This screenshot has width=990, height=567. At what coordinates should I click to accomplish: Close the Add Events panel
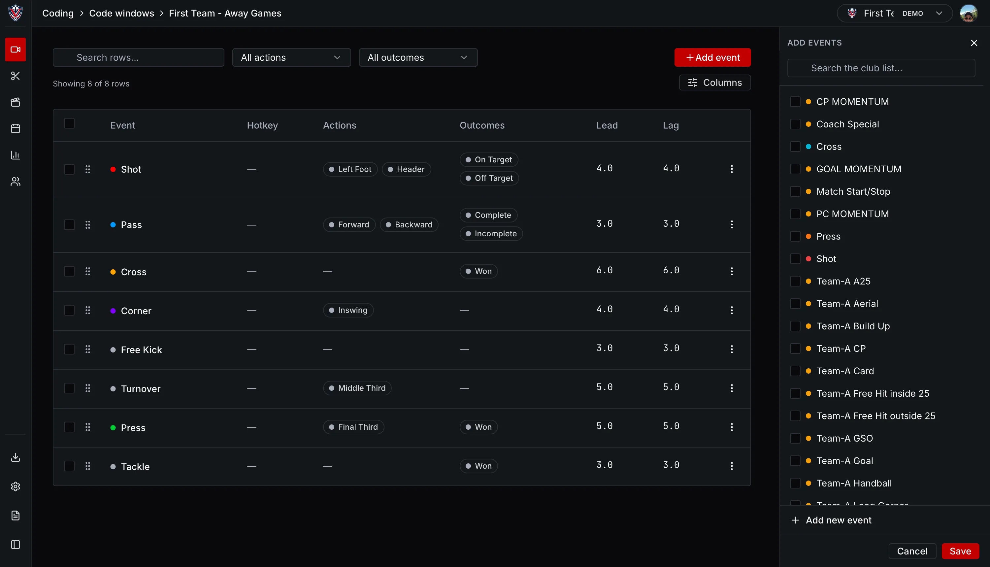pyautogui.click(x=974, y=43)
